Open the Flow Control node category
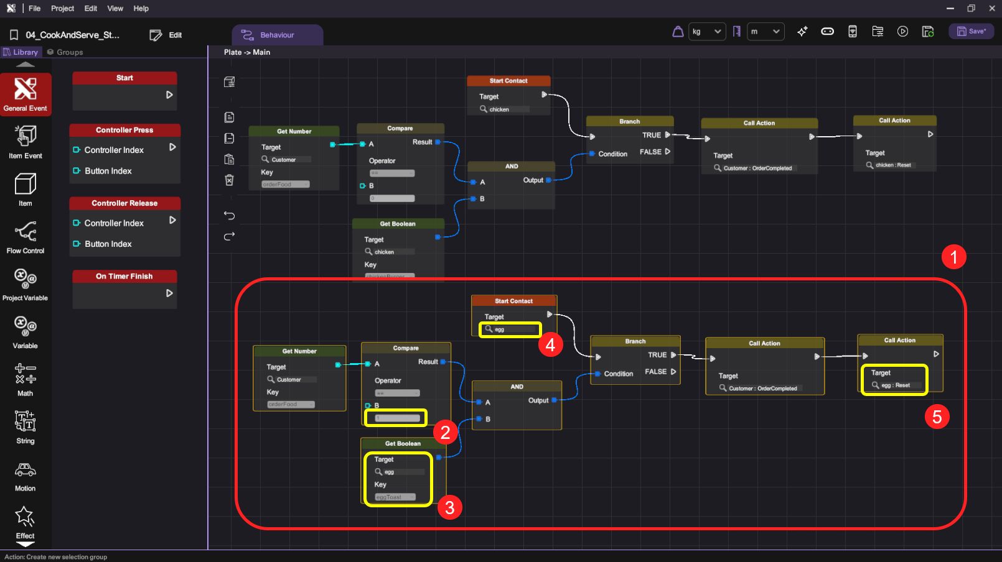The width and height of the screenshot is (1002, 562). pyautogui.click(x=25, y=237)
